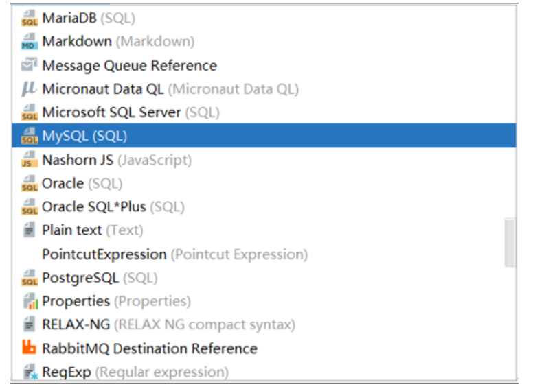
Task: Pick Oracle SQL*Plus from the list
Action: click(113, 207)
